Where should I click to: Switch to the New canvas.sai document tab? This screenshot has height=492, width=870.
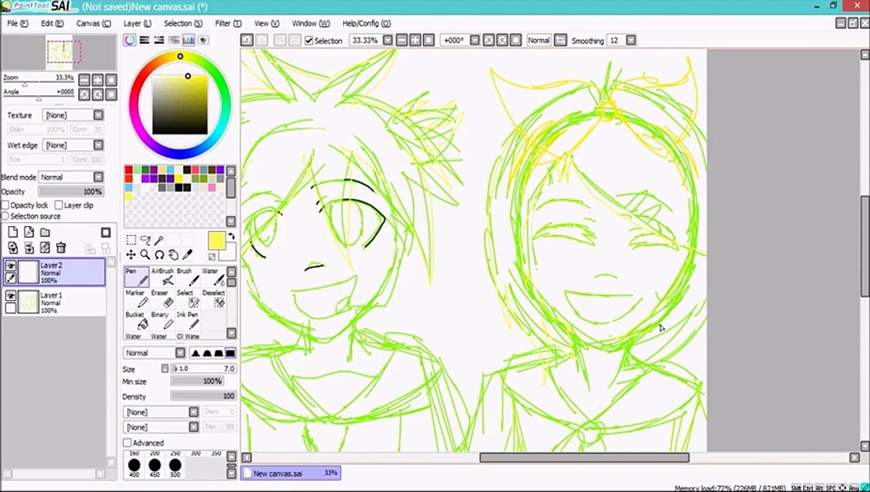pos(291,473)
